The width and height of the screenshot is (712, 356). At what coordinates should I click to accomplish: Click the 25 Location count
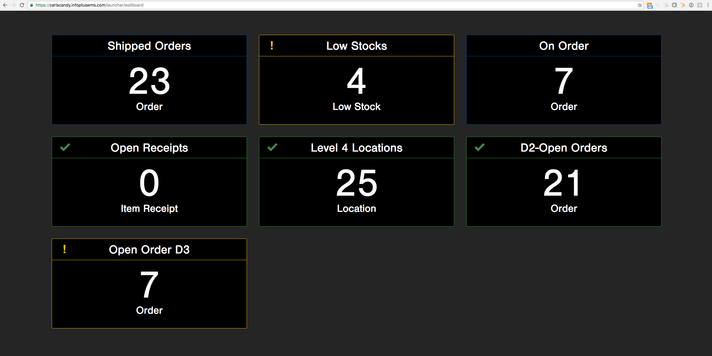(356, 183)
